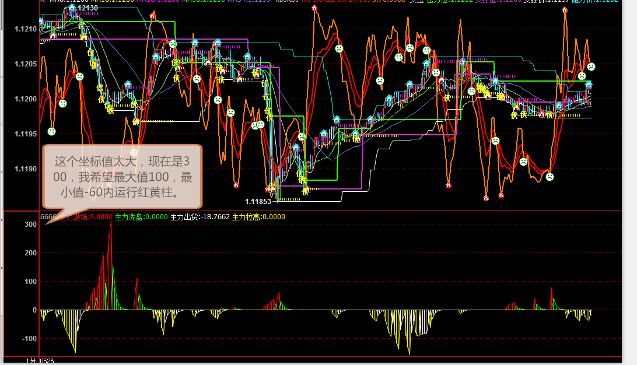Click the lowest sad-face icon on right side
This screenshot has width=637, height=365.
549,177
